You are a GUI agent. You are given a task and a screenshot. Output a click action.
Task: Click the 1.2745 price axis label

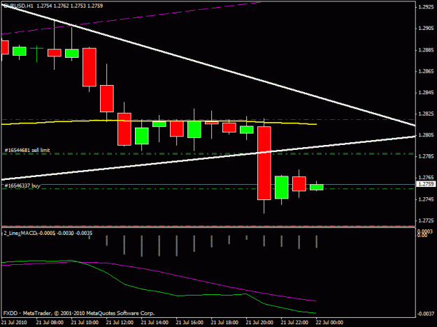(x=426, y=199)
